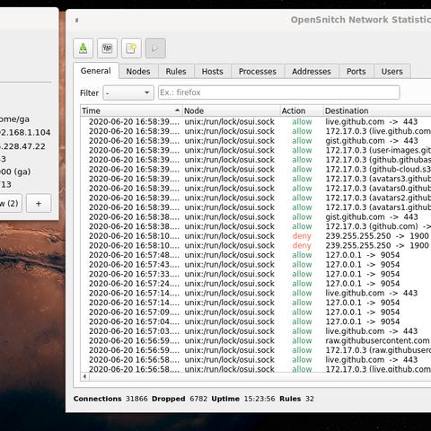
Task: Click destination '172.17.0.3 (raw.githubuserc'
Action: [x=378, y=350]
